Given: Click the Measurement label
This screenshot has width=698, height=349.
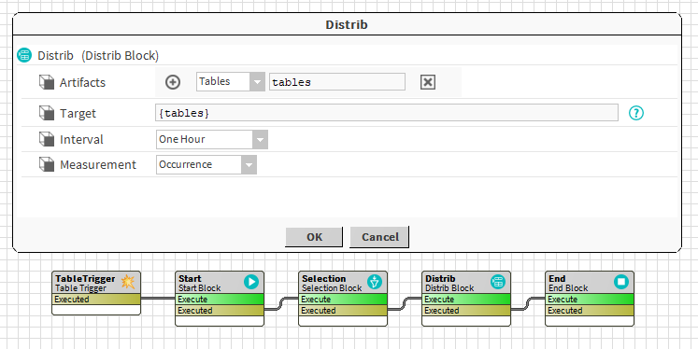Looking at the screenshot, I should click(98, 165).
